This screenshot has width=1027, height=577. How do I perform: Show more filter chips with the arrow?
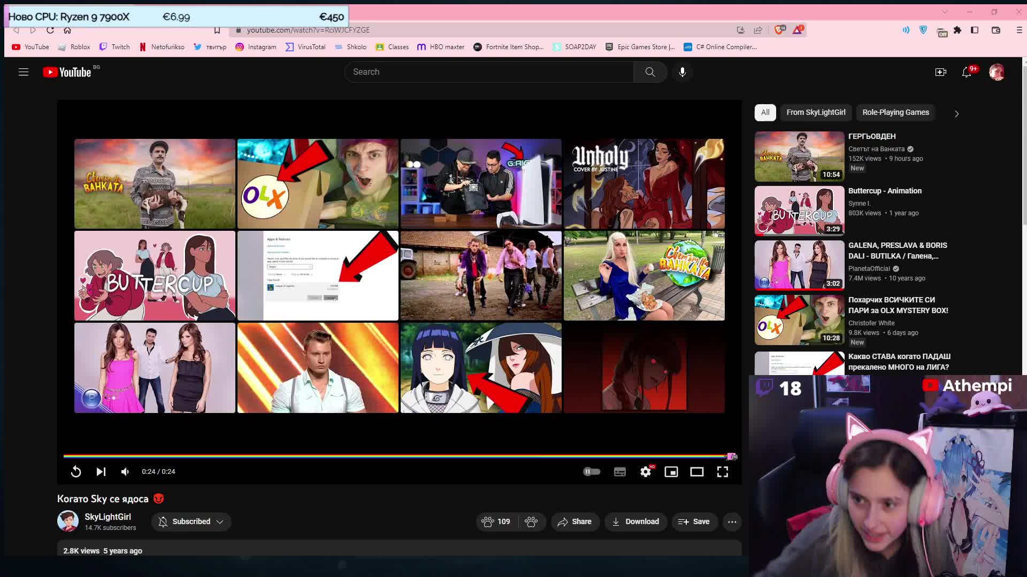pyautogui.click(x=957, y=113)
